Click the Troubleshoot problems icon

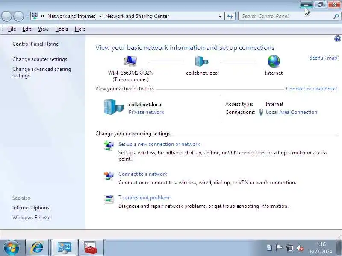pyautogui.click(x=109, y=199)
